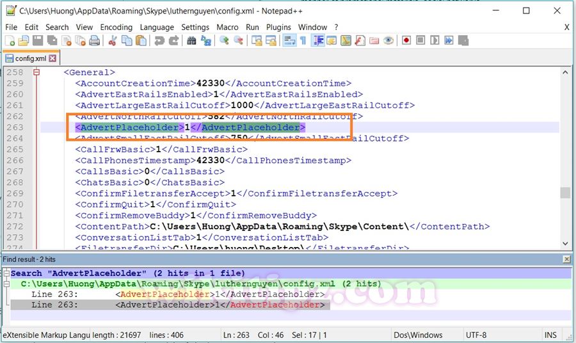Click the Open file toolbar icon

point(24,40)
